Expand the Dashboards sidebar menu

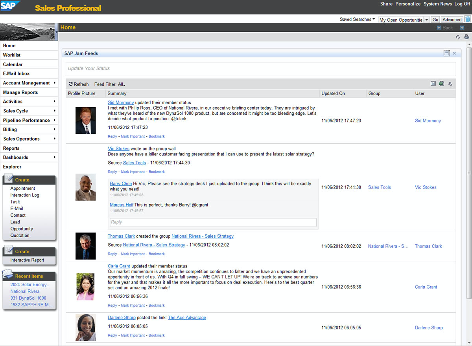(x=17, y=157)
